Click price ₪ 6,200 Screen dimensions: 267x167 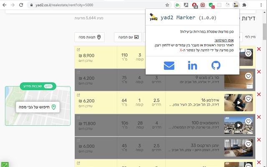(86, 101)
